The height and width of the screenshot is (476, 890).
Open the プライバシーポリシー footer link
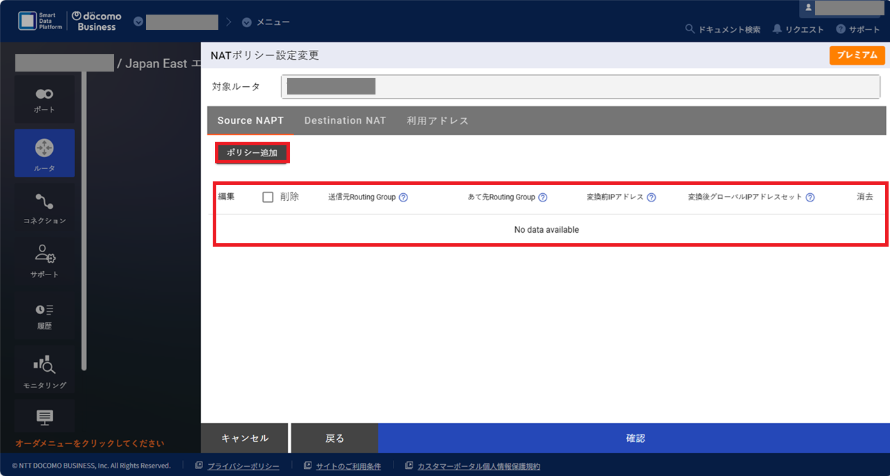pyautogui.click(x=243, y=466)
